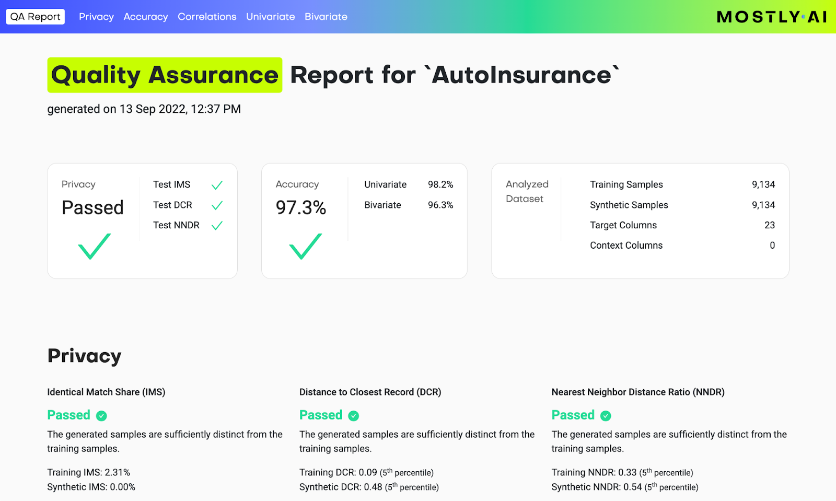Click the highlighted Quality Assurance title

(165, 75)
